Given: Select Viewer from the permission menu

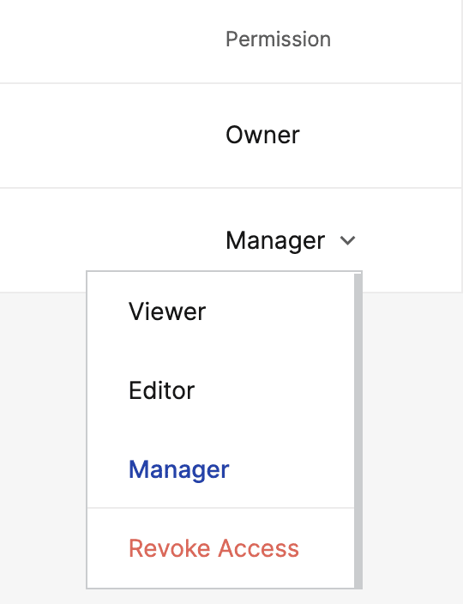Looking at the screenshot, I should (167, 311).
